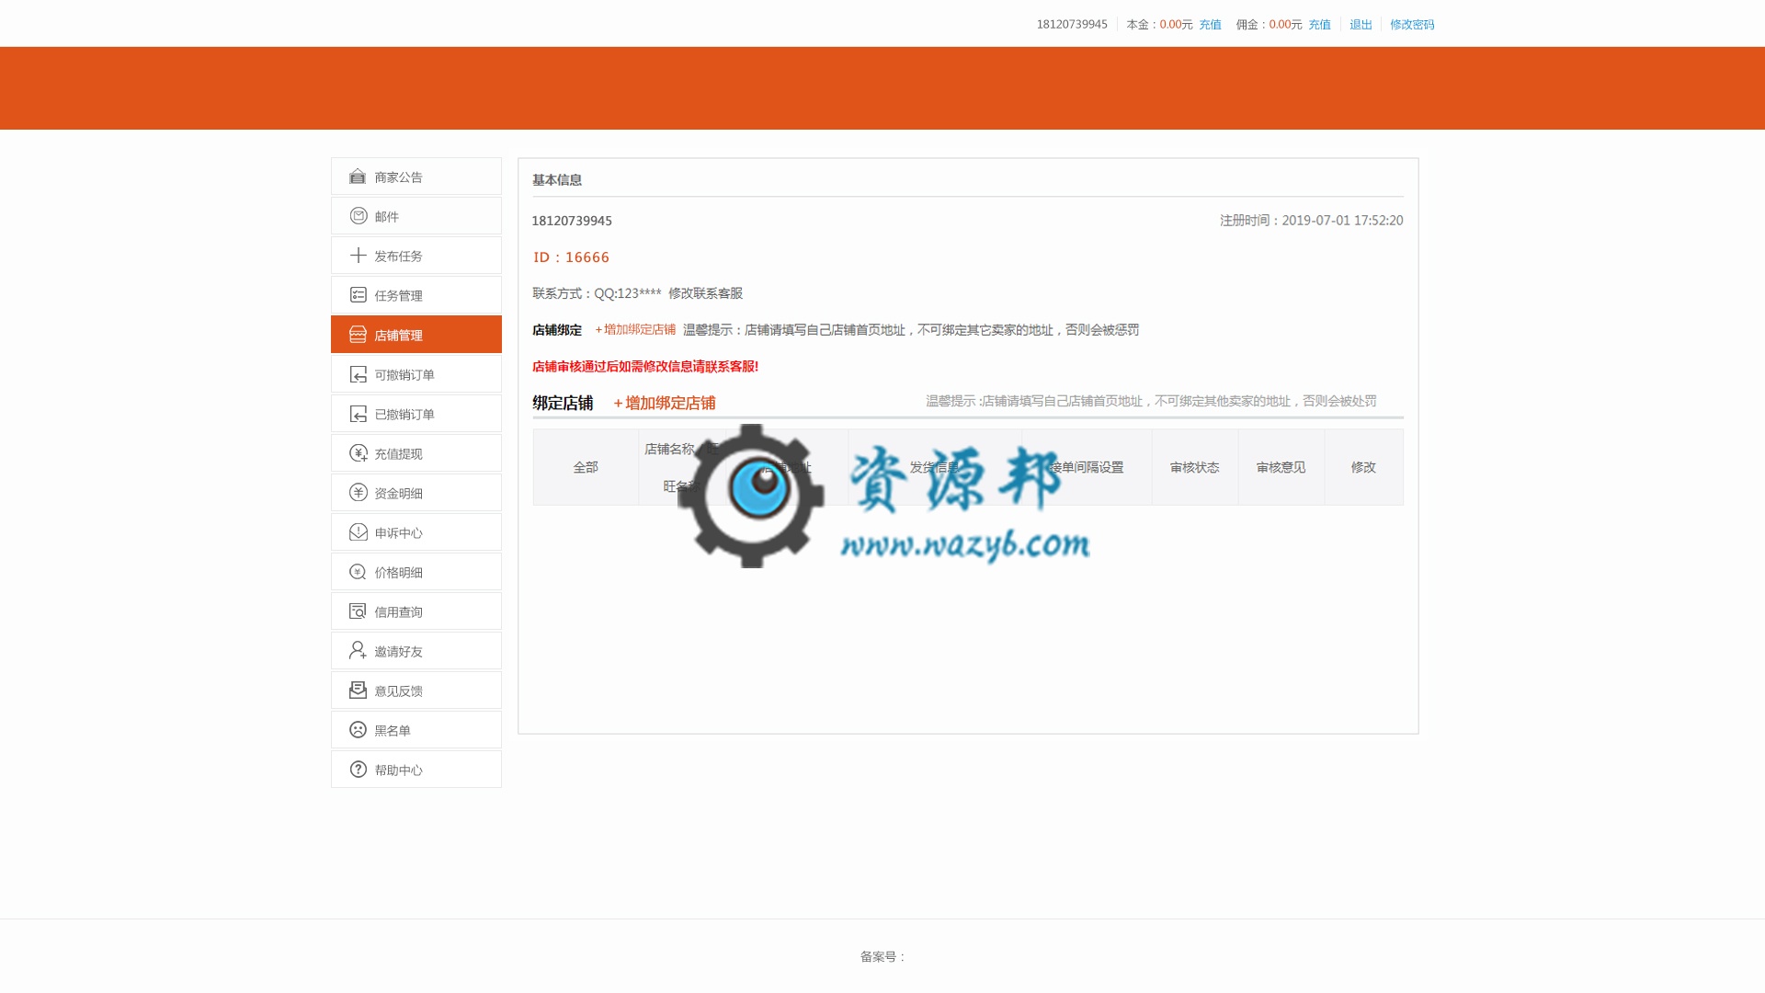This screenshot has height=993, width=1765.
Task: Click the 意见反馈 envelope icon
Action: (358, 691)
